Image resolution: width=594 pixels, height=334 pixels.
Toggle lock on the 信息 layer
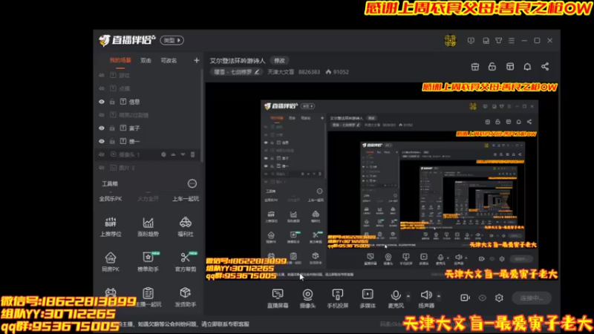pos(112,102)
